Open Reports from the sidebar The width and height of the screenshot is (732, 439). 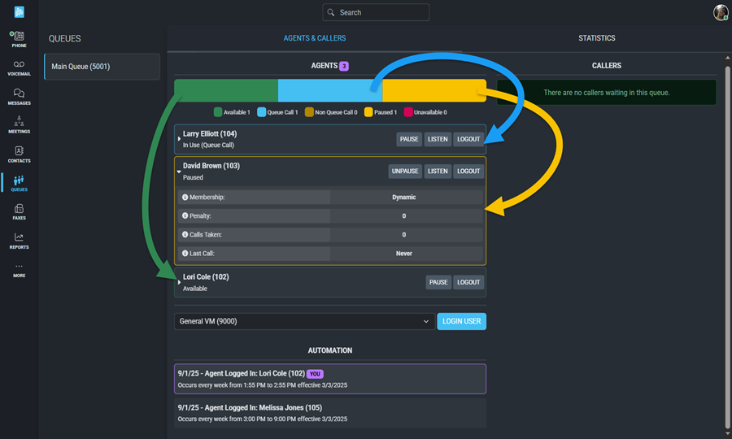pyautogui.click(x=19, y=241)
